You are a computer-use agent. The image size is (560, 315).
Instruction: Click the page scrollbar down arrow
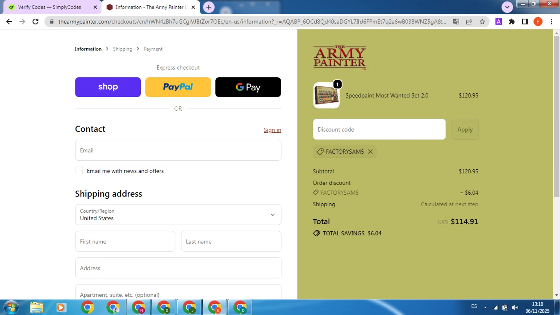click(x=557, y=295)
